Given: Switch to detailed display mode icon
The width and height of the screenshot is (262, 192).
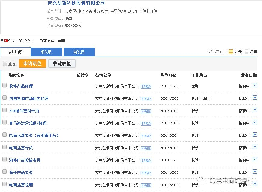Looking at the screenshot, I should tap(246, 51).
